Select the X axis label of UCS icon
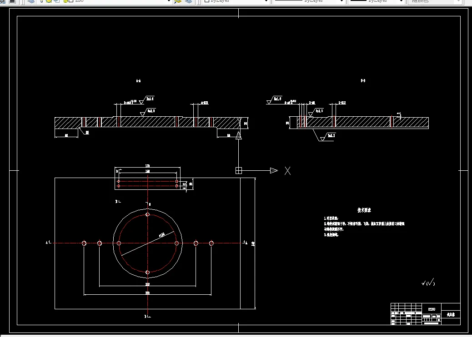This screenshot has height=337, width=472. point(287,171)
